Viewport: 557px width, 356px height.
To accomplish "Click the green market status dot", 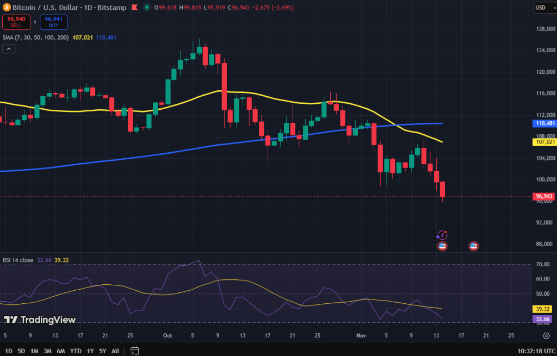I will 147,7.
